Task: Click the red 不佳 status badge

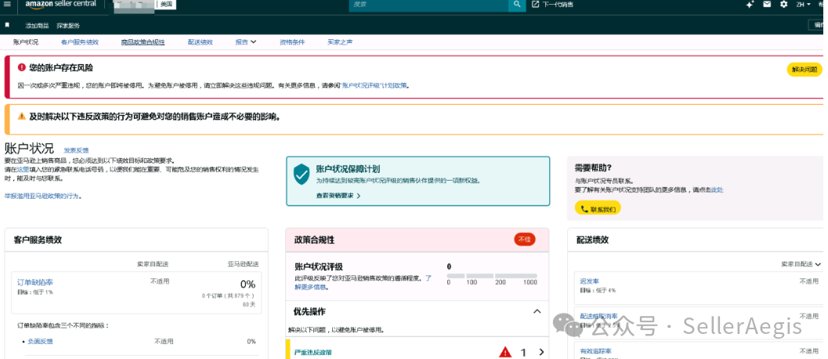Action: pyautogui.click(x=524, y=239)
